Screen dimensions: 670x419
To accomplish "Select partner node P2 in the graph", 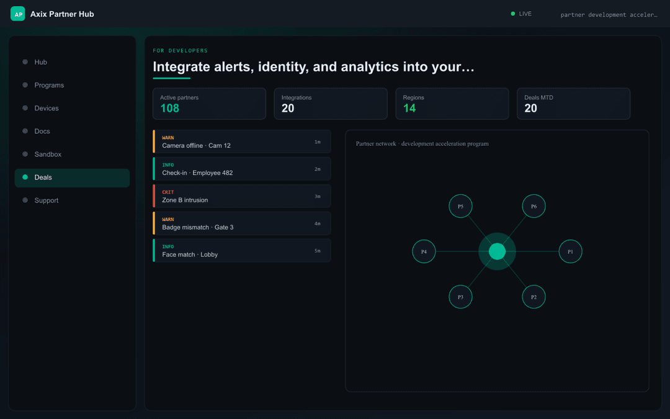I will [534, 297].
